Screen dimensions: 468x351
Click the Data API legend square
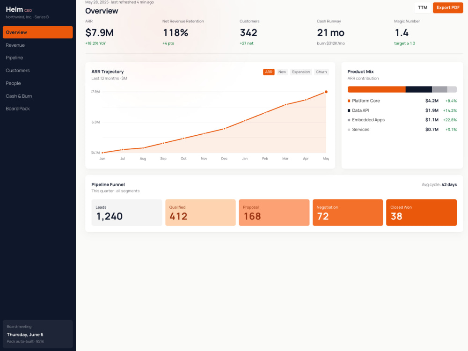[349, 110]
